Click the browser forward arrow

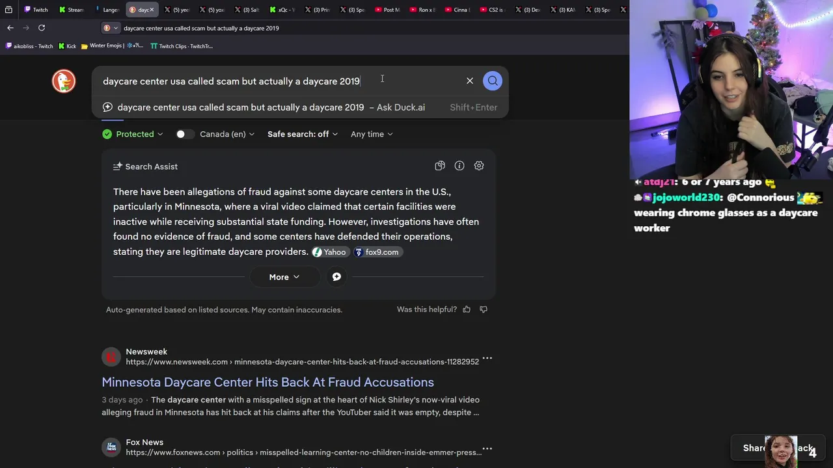pyautogui.click(x=25, y=28)
